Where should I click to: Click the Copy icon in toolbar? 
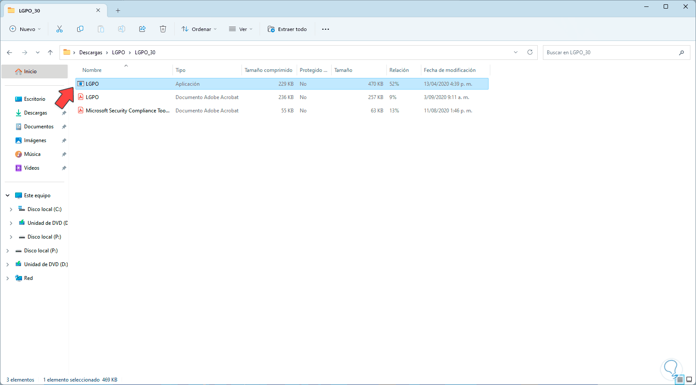[80, 29]
